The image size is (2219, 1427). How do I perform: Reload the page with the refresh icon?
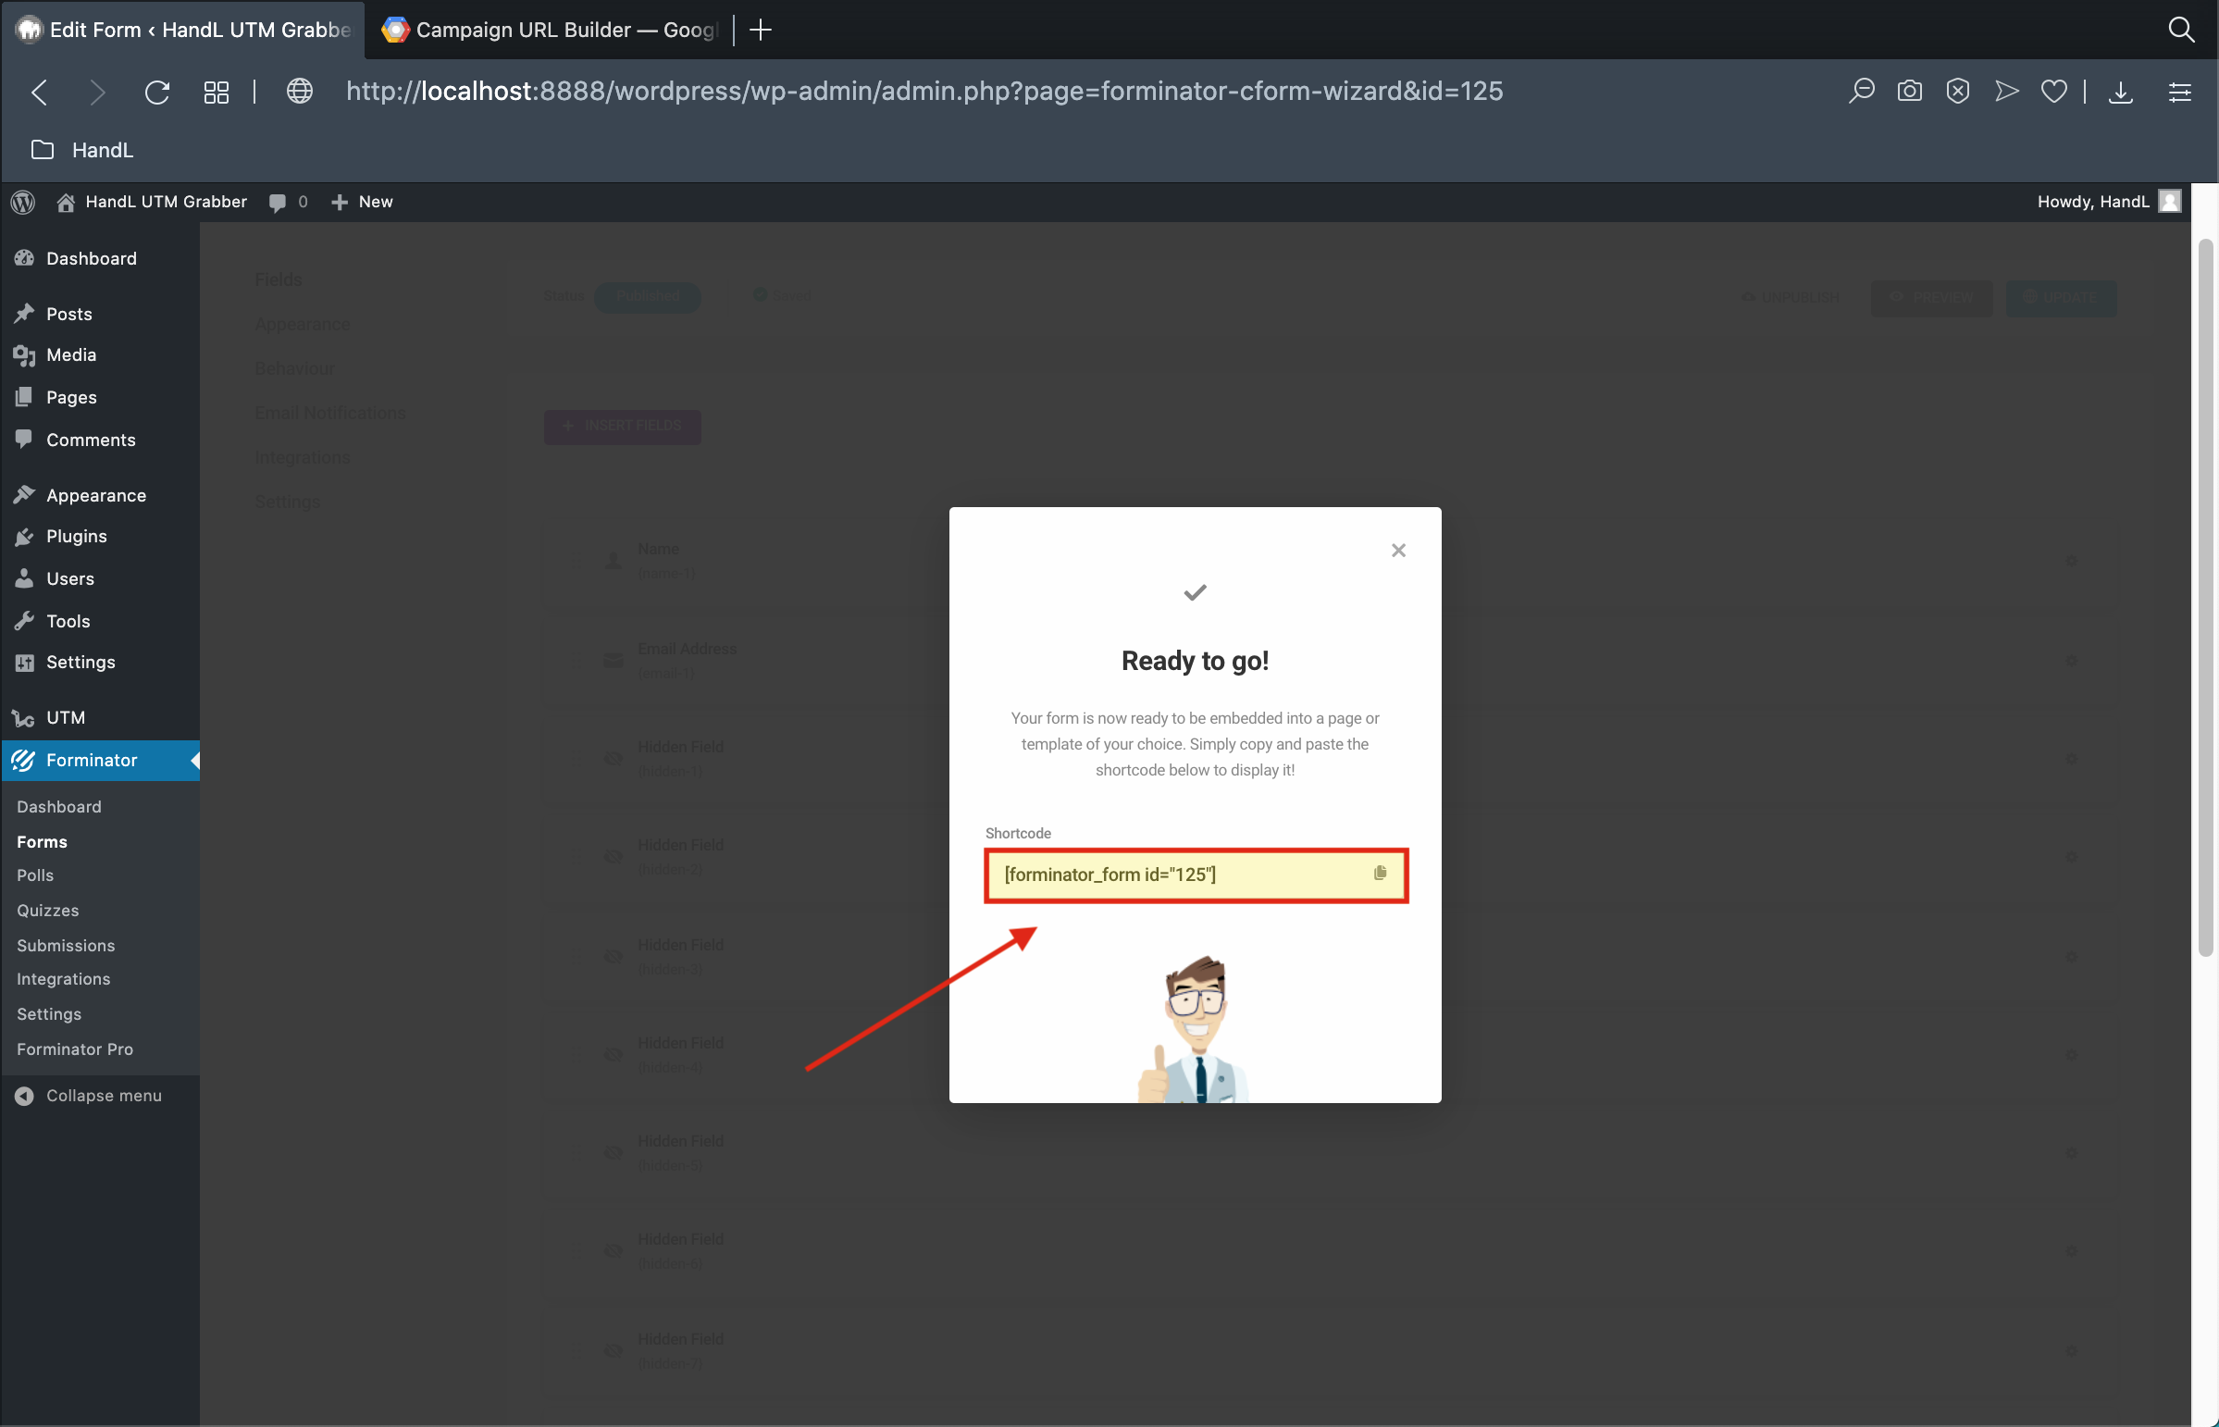click(x=156, y=92)
